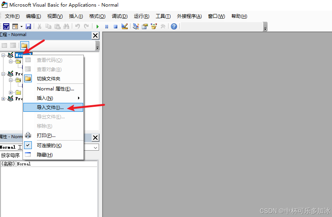The height and width of the screenshot is (217, 332).
Task: Collapse the folder under second project
Action: [x=10, y=80]
